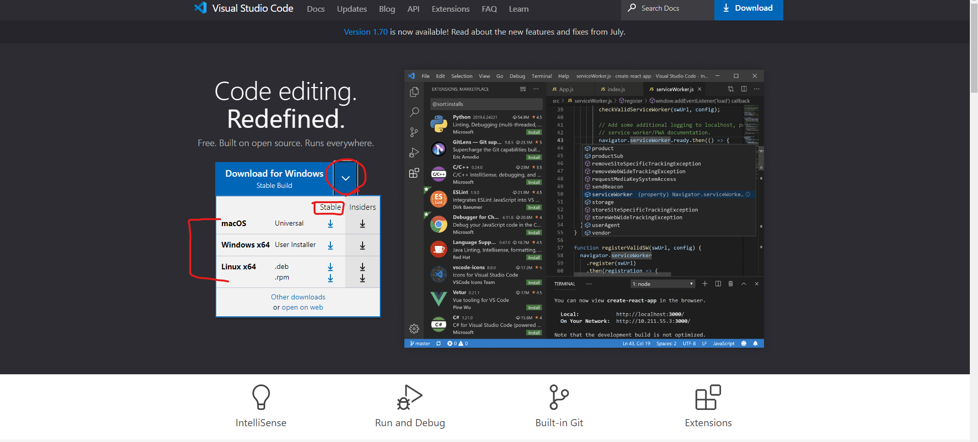
Task: Click the blue Download button in header
Action: pos(749,9)
